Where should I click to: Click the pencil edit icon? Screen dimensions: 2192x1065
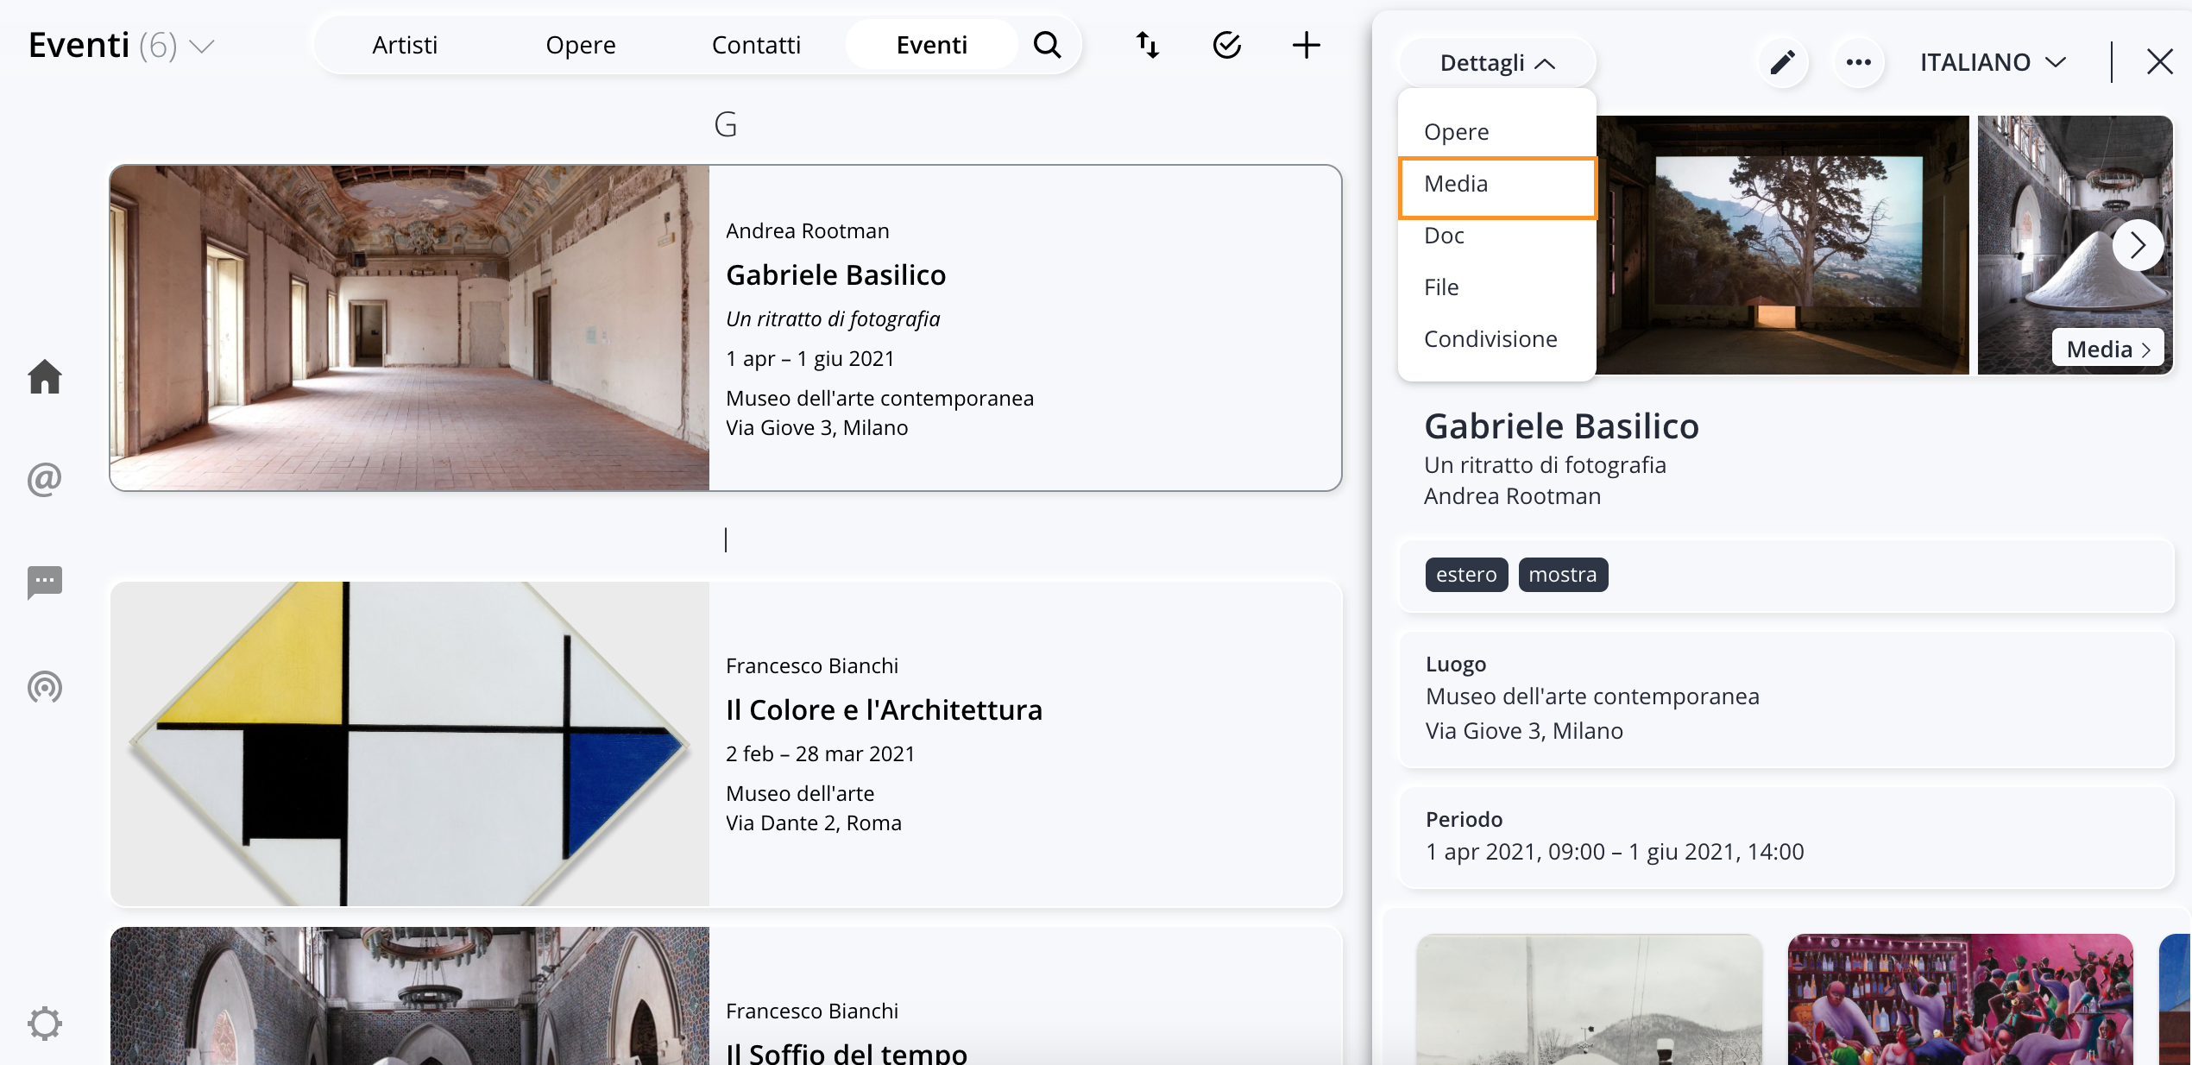(1782, 62)
